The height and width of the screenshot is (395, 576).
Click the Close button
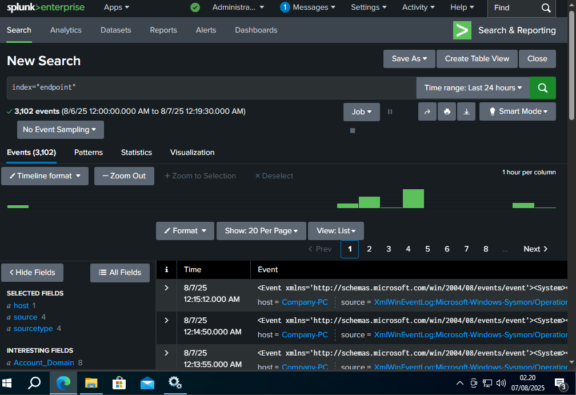tap(537, 59)
